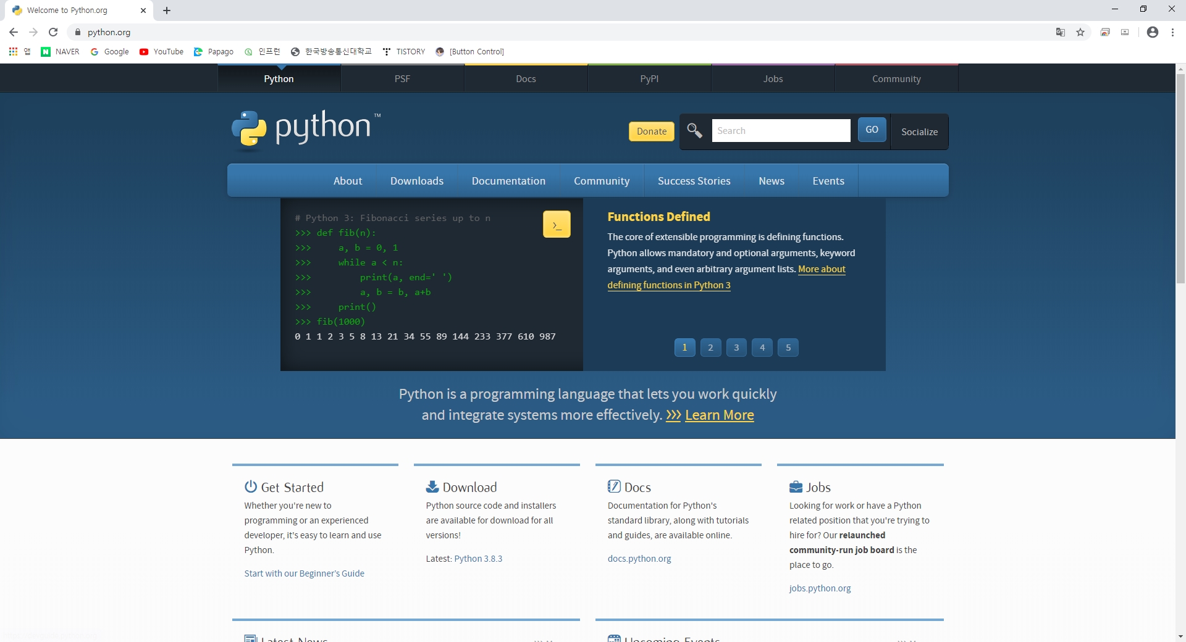Open the Google bookmark
The height and width of the screenshot is (642, 1186).
(110, 52)
